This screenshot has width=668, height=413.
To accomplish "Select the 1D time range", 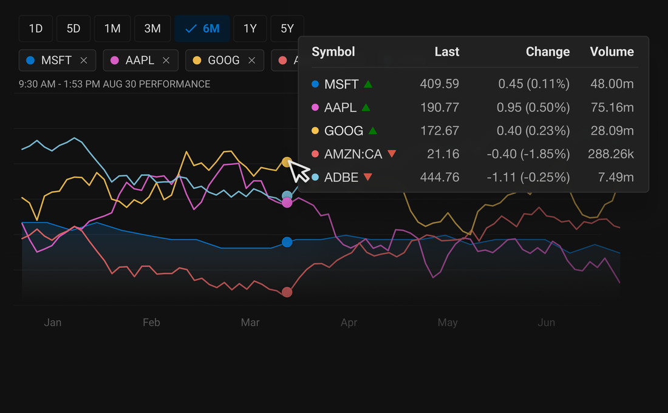I will [x=36, y=29].
